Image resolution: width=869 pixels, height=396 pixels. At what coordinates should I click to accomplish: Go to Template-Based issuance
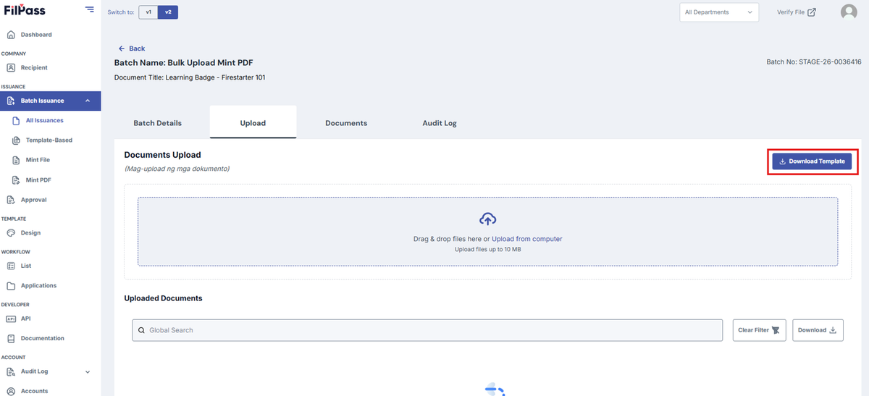pyautogui.click(x=49, y=140)
